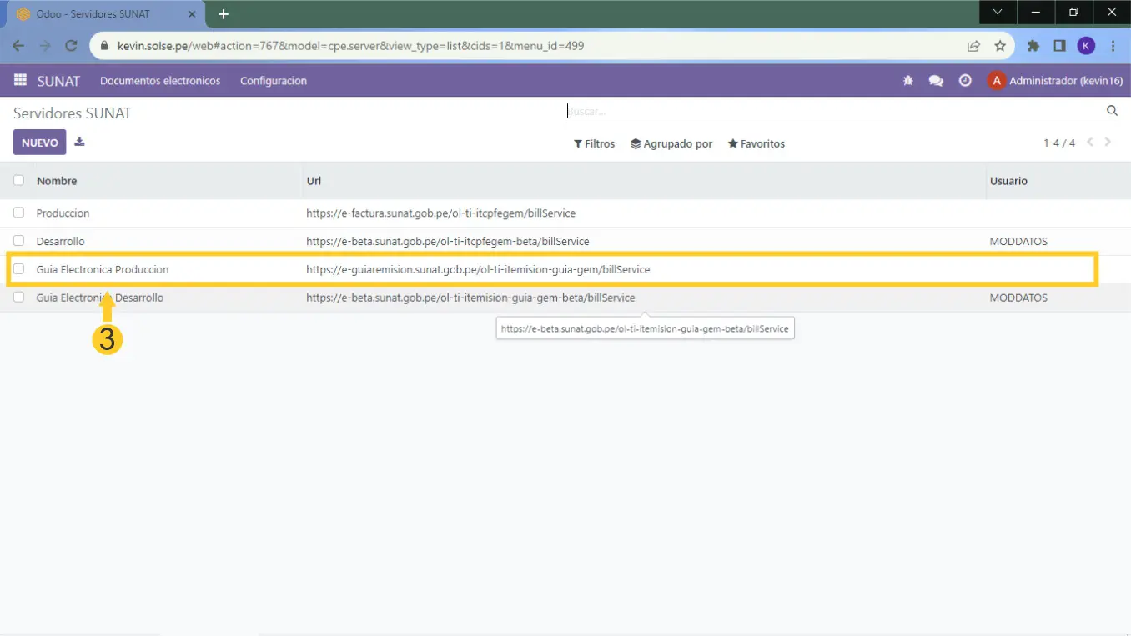The width and height of the screenshot is (1131, 636).
Task: Expand the Favoritos dropdown
Action: point(757,143)
